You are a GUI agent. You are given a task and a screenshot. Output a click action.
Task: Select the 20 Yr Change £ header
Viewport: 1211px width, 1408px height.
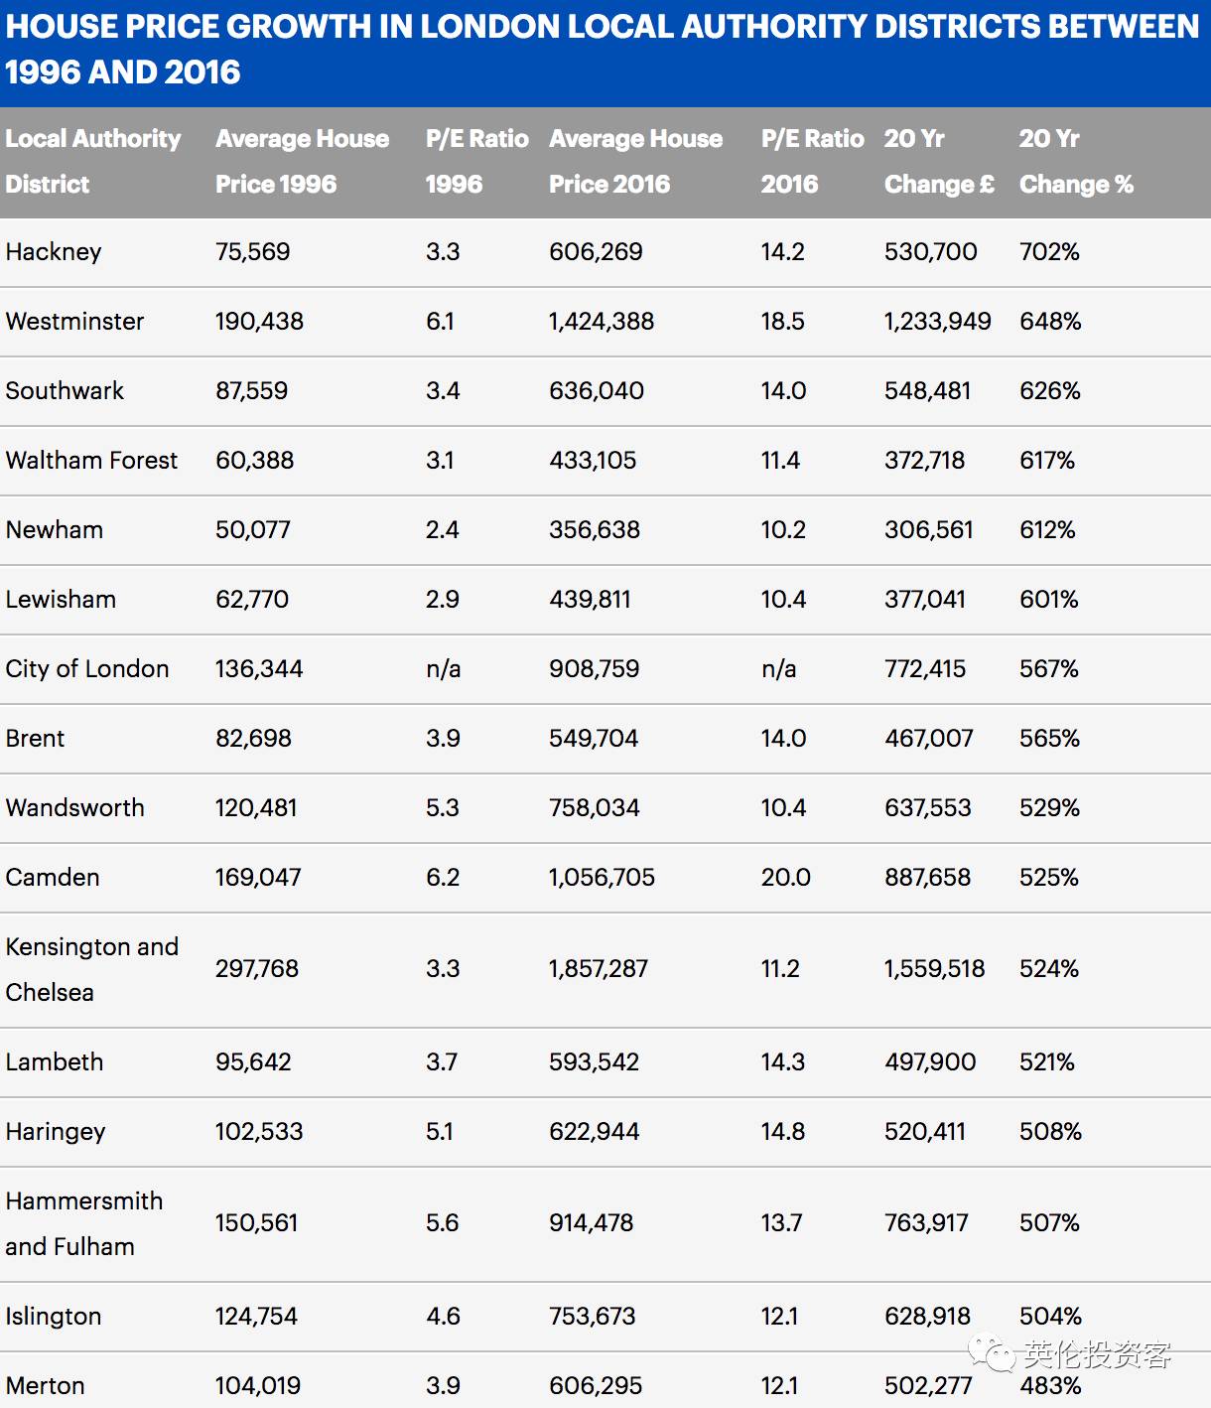(x=939, y=161)
